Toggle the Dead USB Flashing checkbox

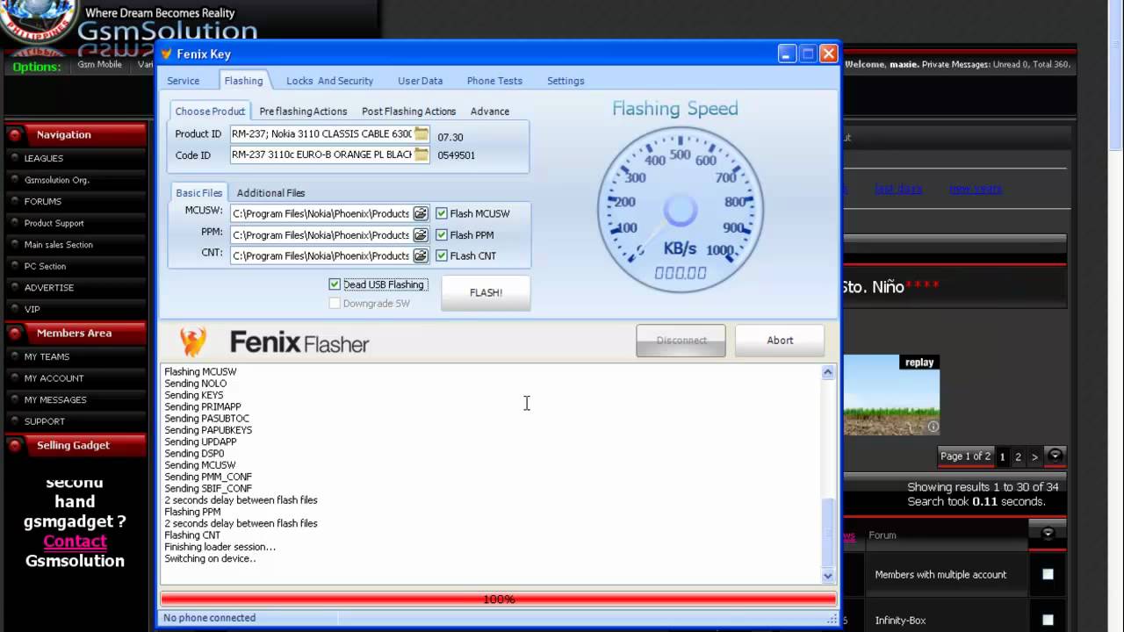pos(335,284)
